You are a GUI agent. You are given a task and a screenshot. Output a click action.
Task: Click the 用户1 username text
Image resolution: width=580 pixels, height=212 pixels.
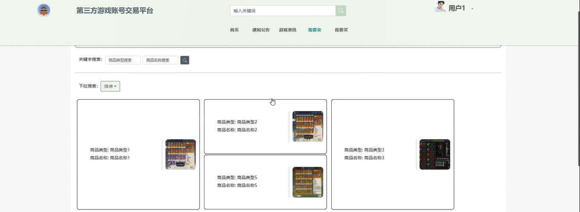tap(457, 8)
